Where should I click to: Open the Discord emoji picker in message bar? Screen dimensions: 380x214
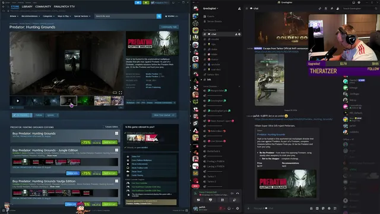tap(329, 208)
